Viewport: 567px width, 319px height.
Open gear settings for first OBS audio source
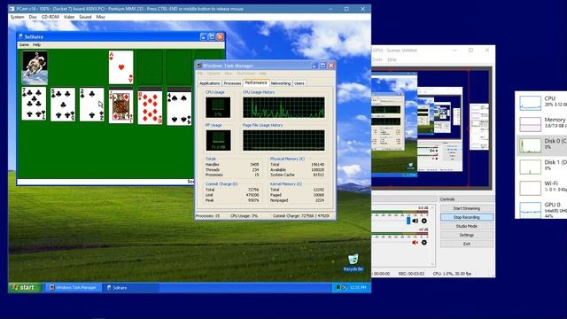pyautogui.click(x=424, y=221)
